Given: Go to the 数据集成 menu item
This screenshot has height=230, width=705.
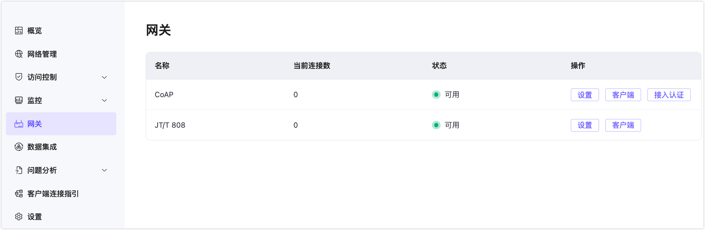Looking at the screenshot, I should click(x=42, y=147).
